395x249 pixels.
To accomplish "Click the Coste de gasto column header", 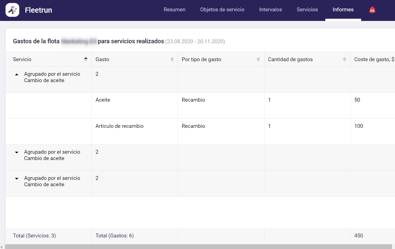I will (374, 59).
